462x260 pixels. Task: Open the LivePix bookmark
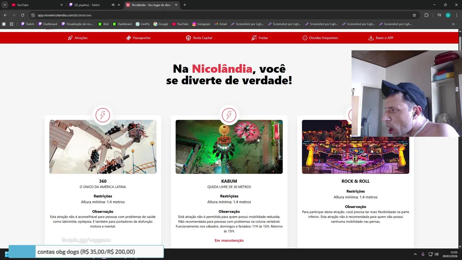pyautogui.click(x=143, y=24)
